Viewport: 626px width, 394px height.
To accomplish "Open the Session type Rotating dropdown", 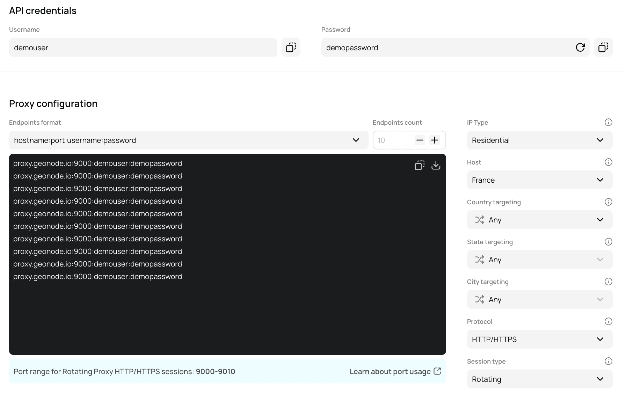I will (x=539, y=379).
